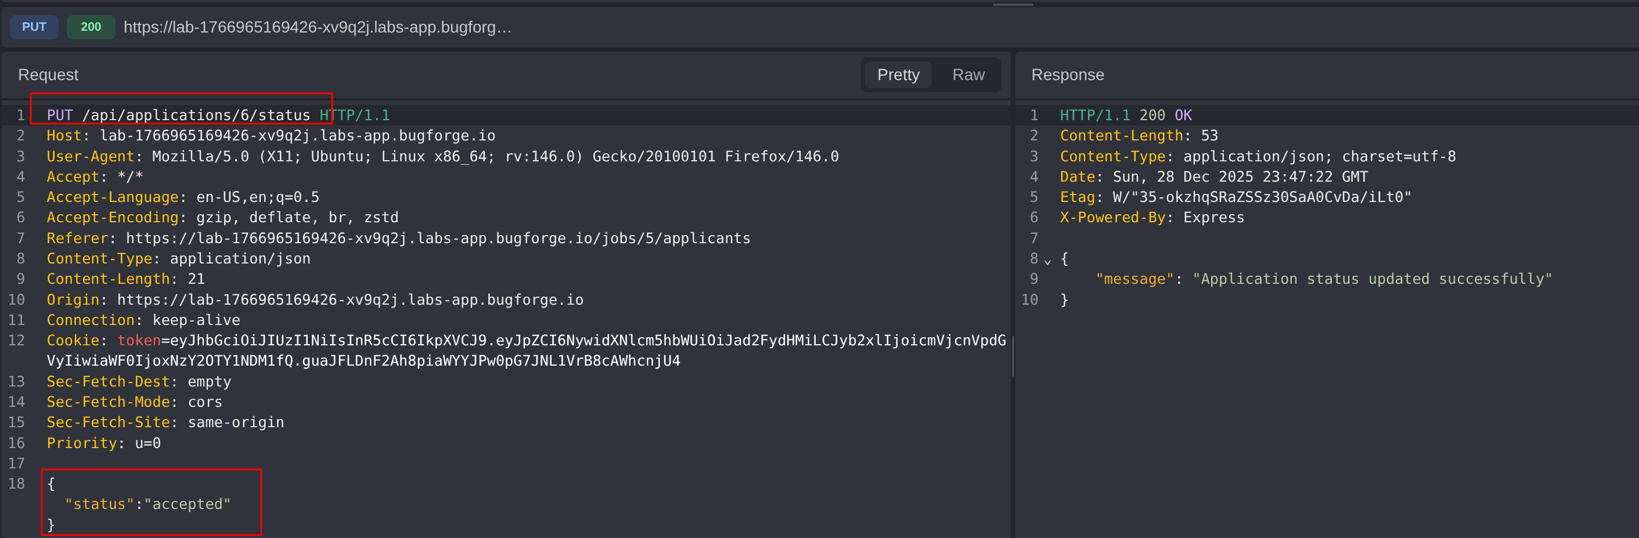The image size is (1639, 538).
Task: Click the Host header value
Action: pos(297,135)
